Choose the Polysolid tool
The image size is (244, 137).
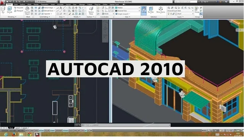pyautogui.click(x=19, y=8)
